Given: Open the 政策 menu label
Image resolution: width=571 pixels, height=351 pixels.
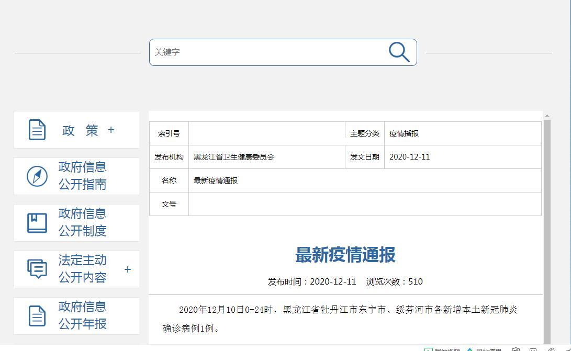Looking at the screenshot, I should pos(80,130).
